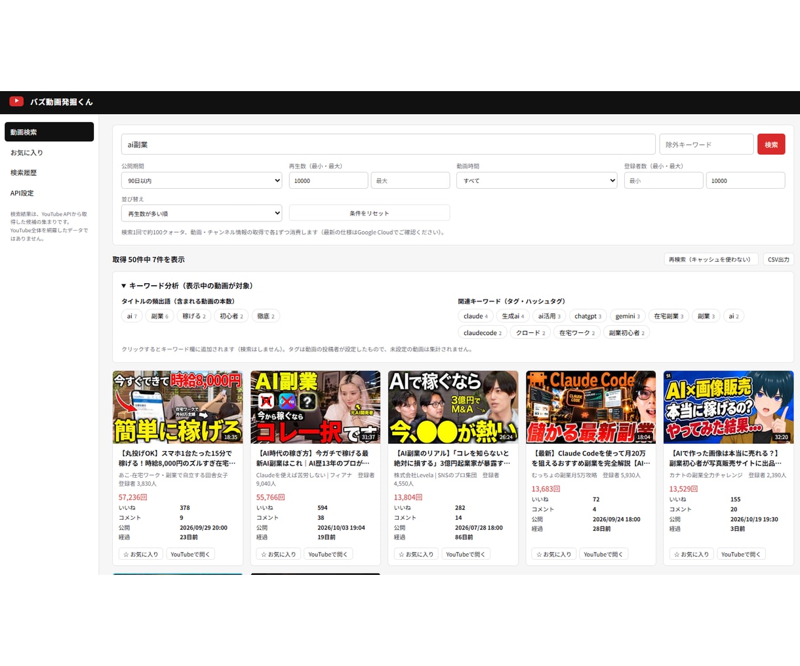Click the tag chip chatgpt 3

click(x=588, y=316)
